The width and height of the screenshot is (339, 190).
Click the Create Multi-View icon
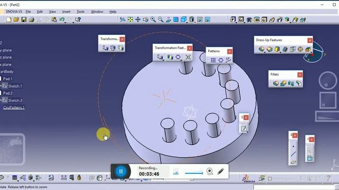tap(176, 20)
